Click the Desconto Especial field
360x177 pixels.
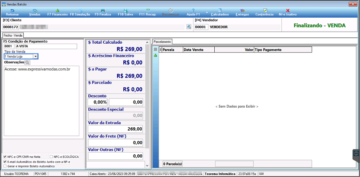pos(116,115)
